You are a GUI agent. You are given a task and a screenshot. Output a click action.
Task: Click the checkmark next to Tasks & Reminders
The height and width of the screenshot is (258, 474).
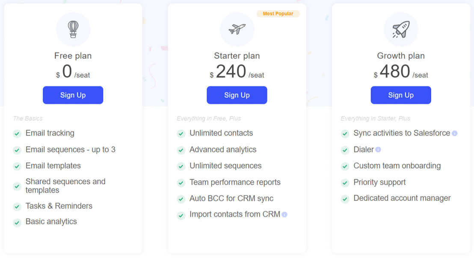tap(17, 206)
